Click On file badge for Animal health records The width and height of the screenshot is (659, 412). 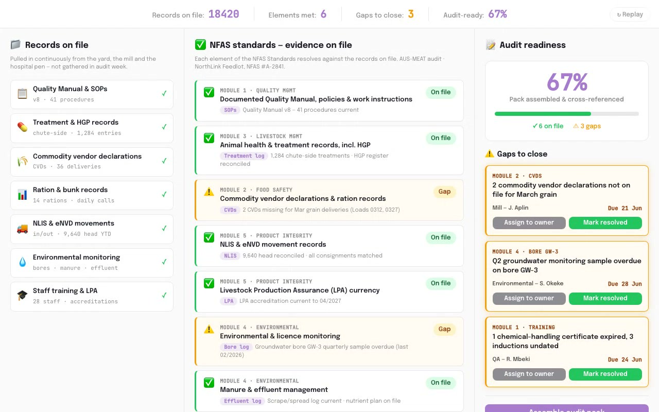[x=441, y=138]
